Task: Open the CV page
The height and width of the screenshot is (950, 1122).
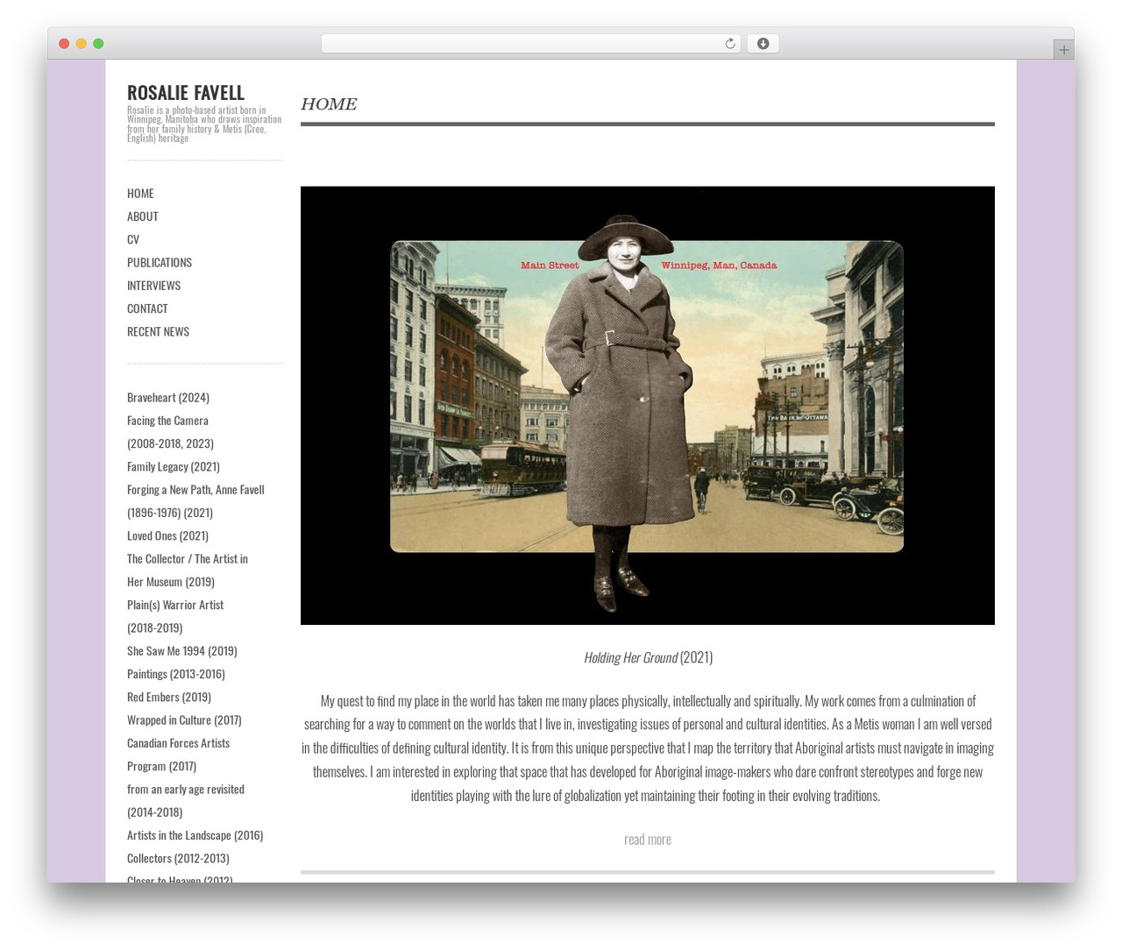Action: click(133, 238)
